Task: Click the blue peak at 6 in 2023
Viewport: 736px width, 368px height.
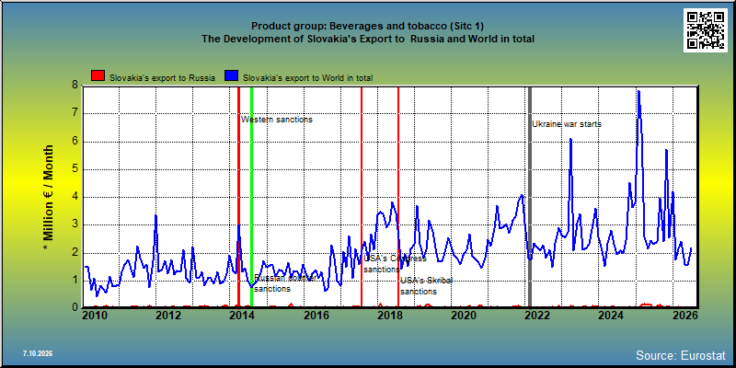Action: pos(570,140)
